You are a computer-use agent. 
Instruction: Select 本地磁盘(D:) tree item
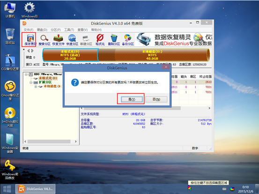click(52, 86)
